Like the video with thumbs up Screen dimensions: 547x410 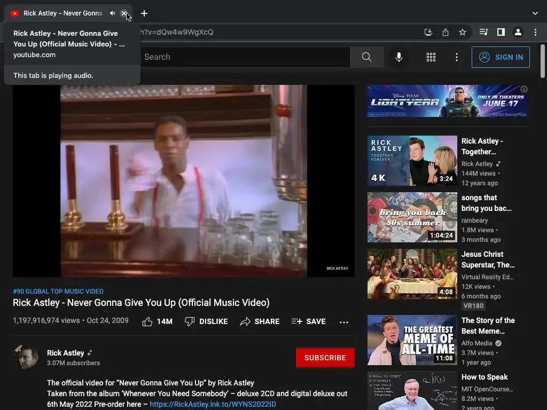coord(158,321)
